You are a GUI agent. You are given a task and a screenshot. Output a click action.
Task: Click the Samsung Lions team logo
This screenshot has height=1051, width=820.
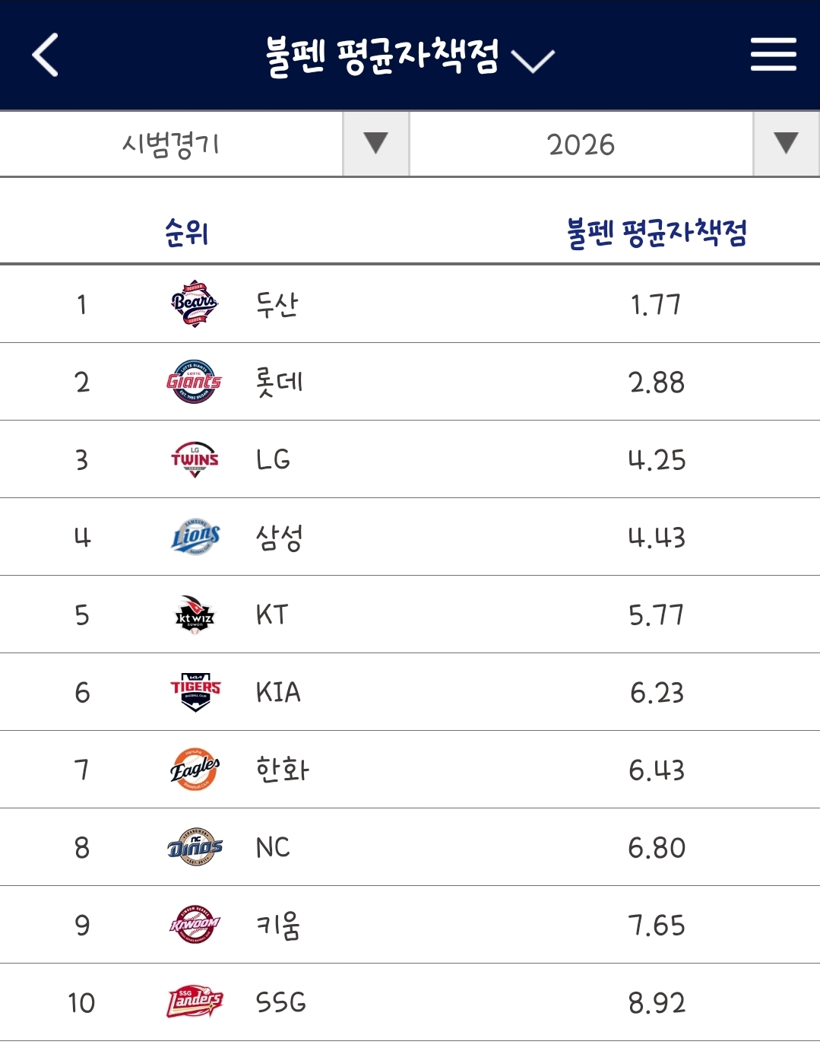(195, 537)
